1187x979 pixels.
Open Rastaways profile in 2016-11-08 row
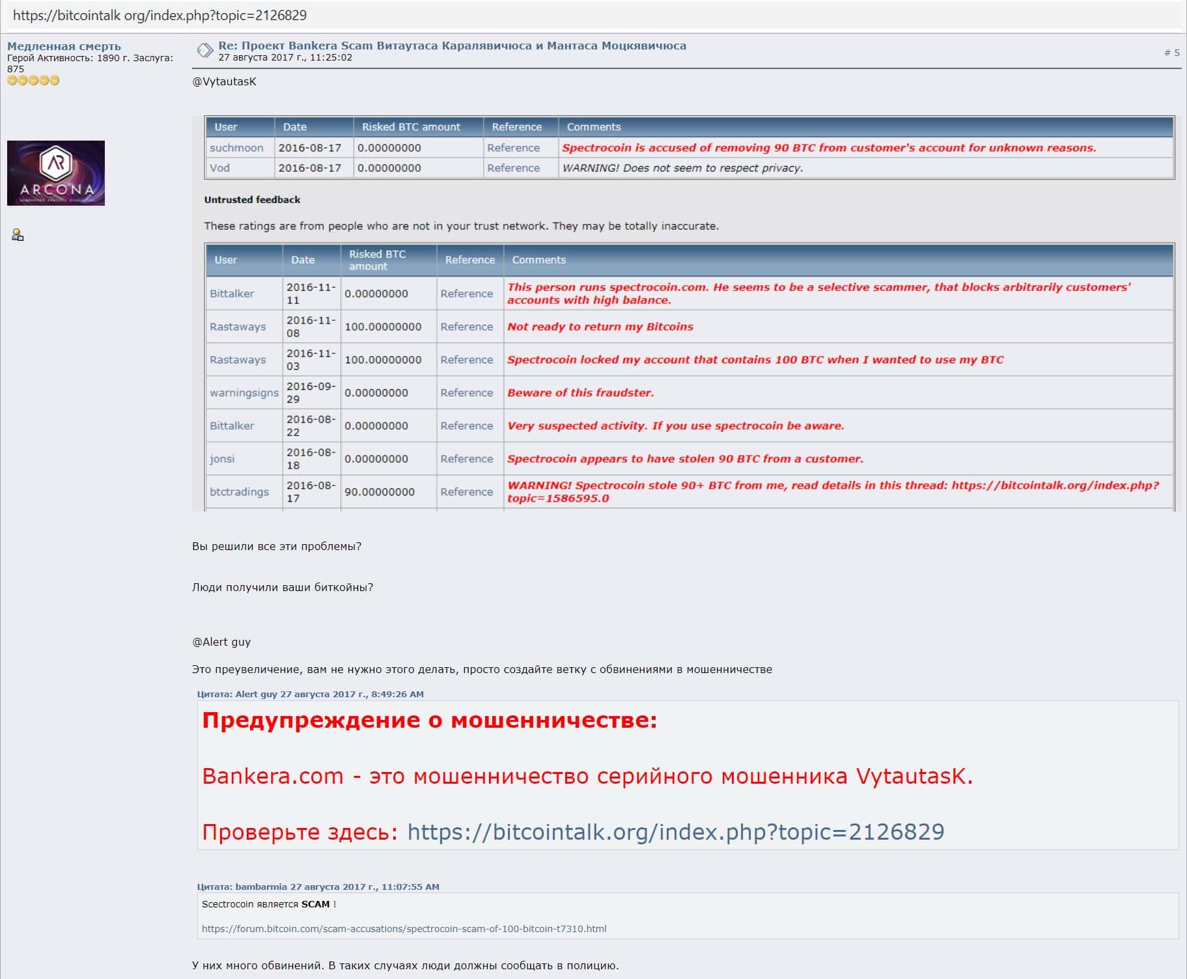[238, 327]
